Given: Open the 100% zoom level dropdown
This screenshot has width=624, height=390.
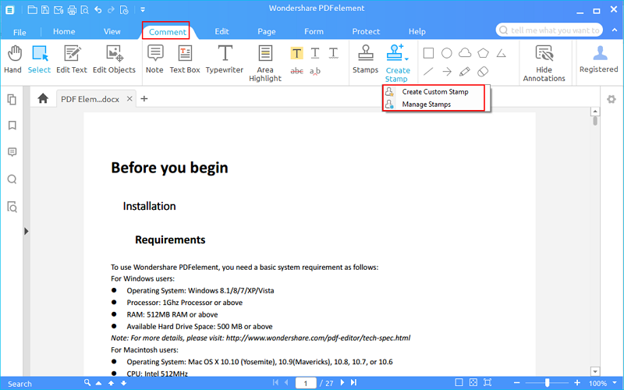Looking at the screenshot, I should [x=615, y=383].
